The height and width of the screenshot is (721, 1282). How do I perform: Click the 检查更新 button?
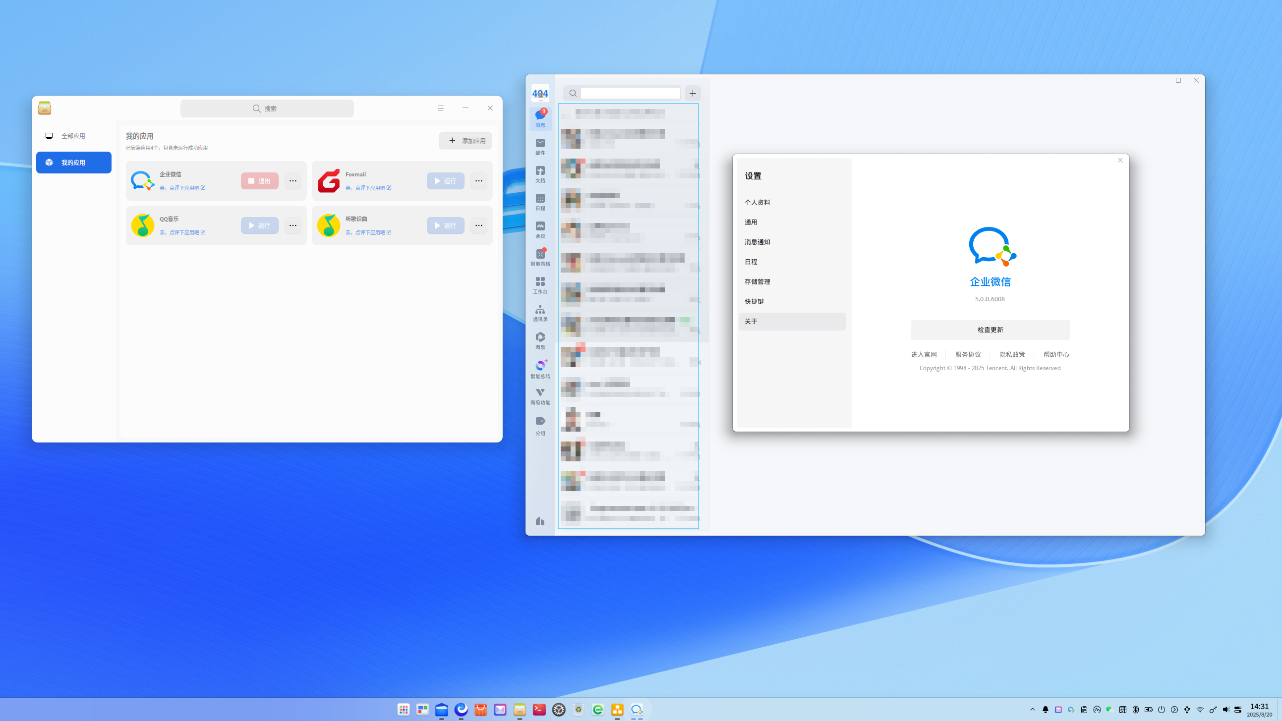(x=990, y=330)
